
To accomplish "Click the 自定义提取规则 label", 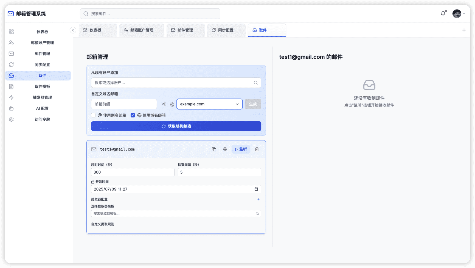I will pyautogui.click(x=103, y=224).
